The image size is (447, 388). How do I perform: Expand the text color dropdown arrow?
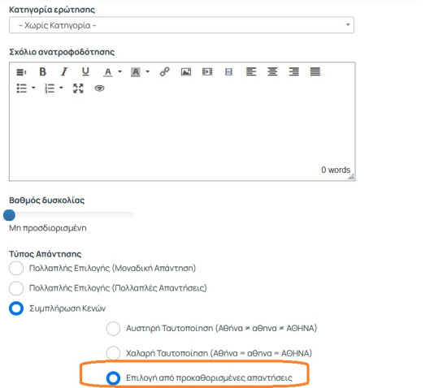(120, 71)
